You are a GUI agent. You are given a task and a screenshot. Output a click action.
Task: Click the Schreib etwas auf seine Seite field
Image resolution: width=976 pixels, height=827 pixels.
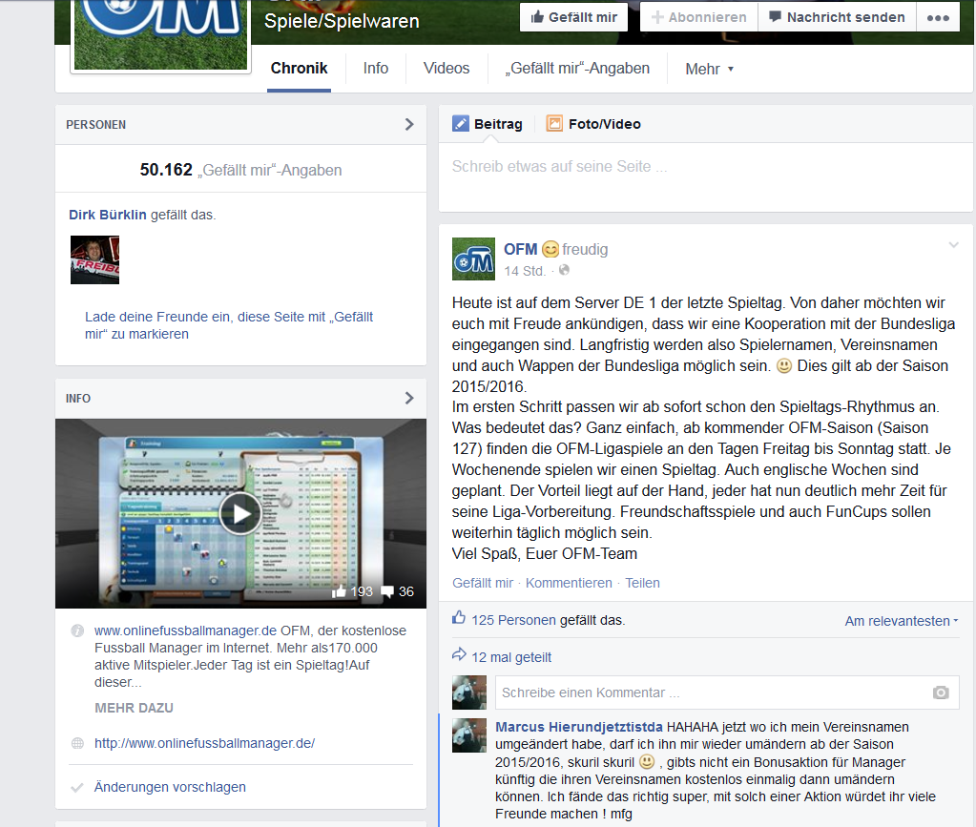point(706,176)
